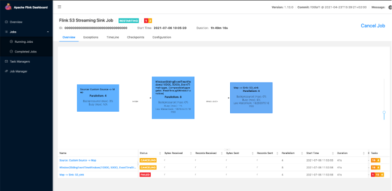
Task: Click the job title Flink S3 Streaming Sink Job
Action: point(86,20)
